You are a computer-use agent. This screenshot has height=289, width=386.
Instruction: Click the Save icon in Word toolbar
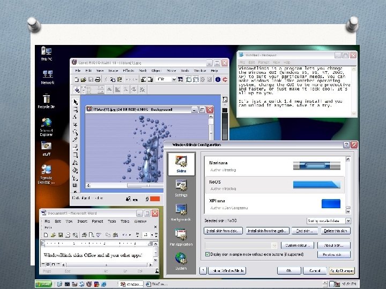tap(61, 235)
